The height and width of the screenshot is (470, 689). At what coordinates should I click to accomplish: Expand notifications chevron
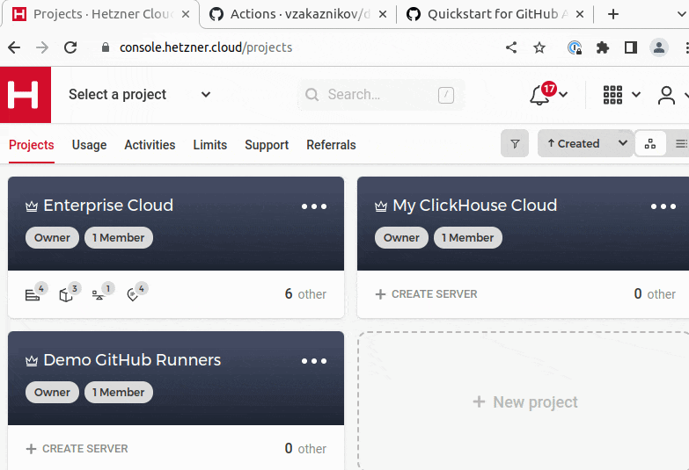564,94
